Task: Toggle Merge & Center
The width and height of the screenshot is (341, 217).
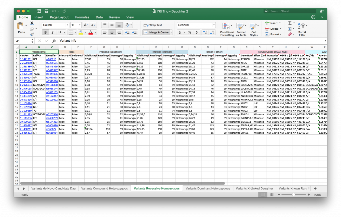Action: coord(157,32)
